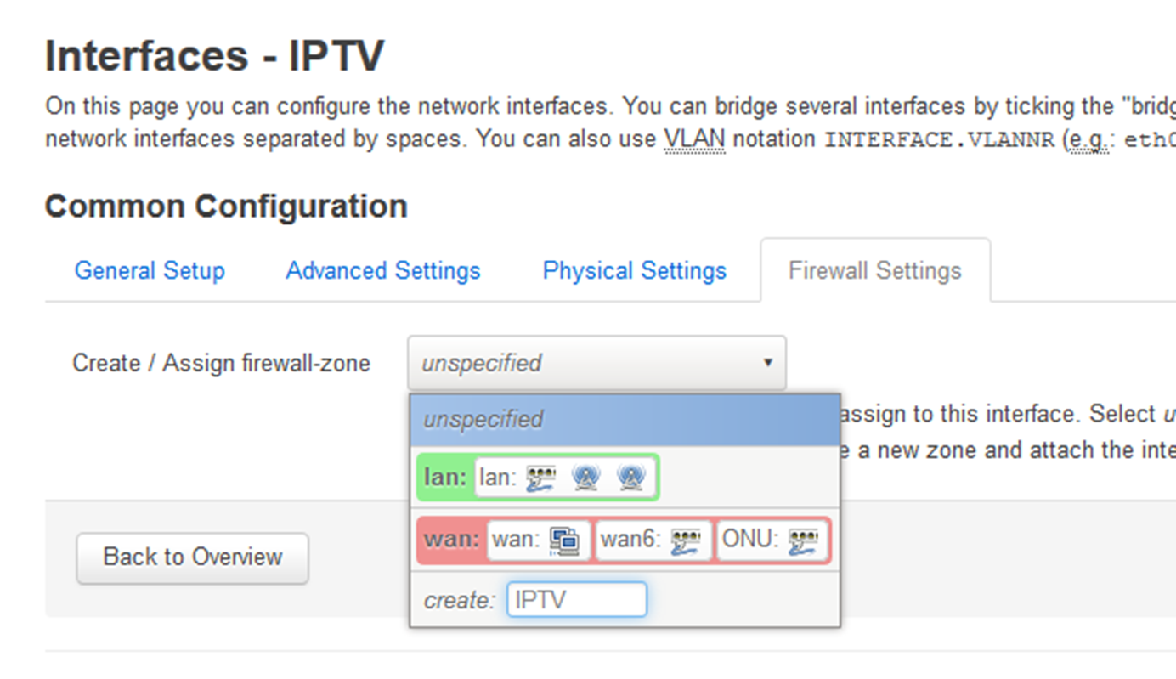Select highlighted unspecified option in the open list
This screenshot has height=679, width=1176.
(483, 420)
